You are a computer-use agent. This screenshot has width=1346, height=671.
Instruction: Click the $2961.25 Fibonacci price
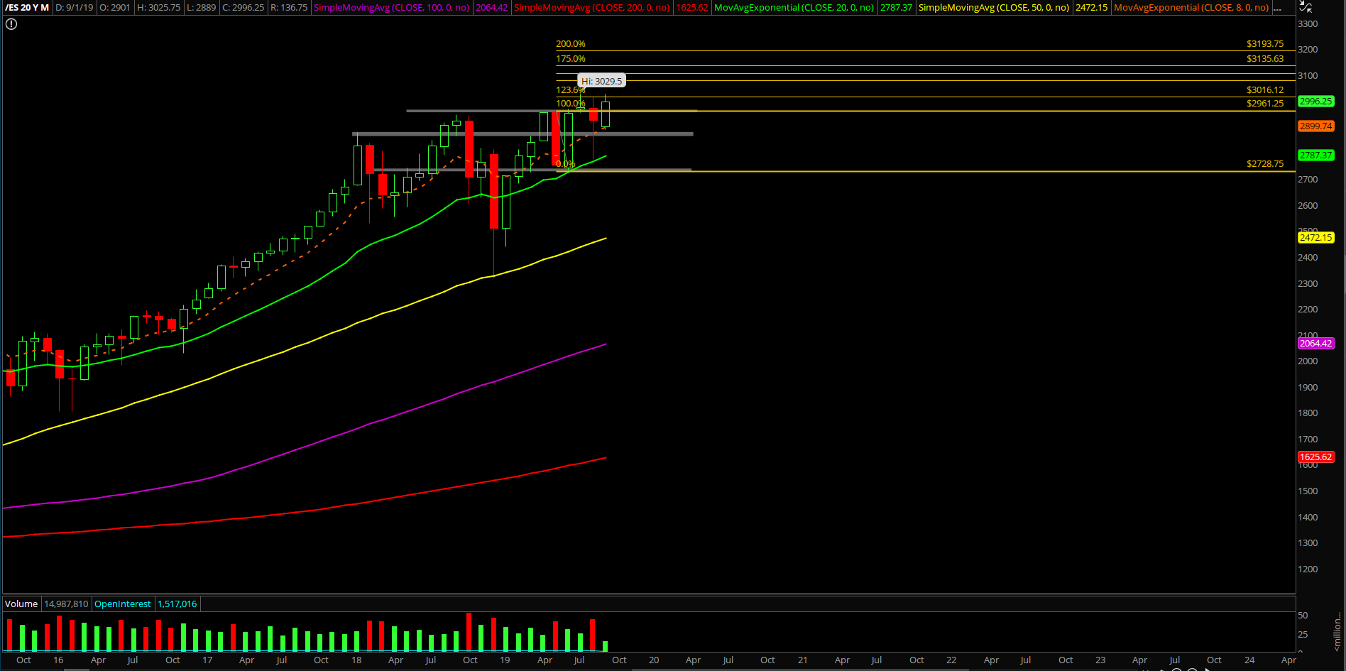pyautogui.click(x=1265, y=104)
